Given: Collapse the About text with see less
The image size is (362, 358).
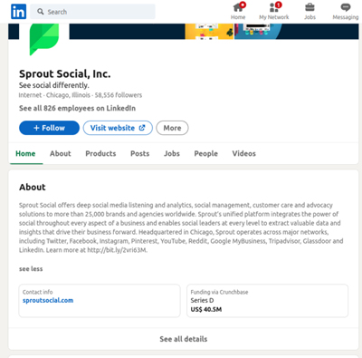Looking at the screenshot, I should pos(31,269).
